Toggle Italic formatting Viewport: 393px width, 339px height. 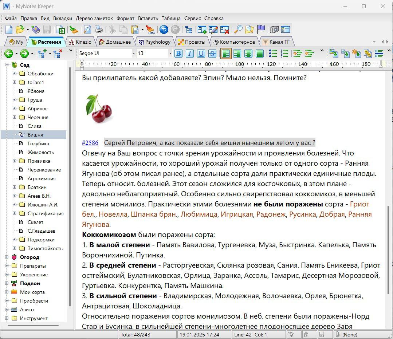(x=190, y=54)
